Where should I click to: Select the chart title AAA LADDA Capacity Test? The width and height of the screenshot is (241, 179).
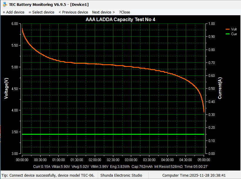(120, 20)
